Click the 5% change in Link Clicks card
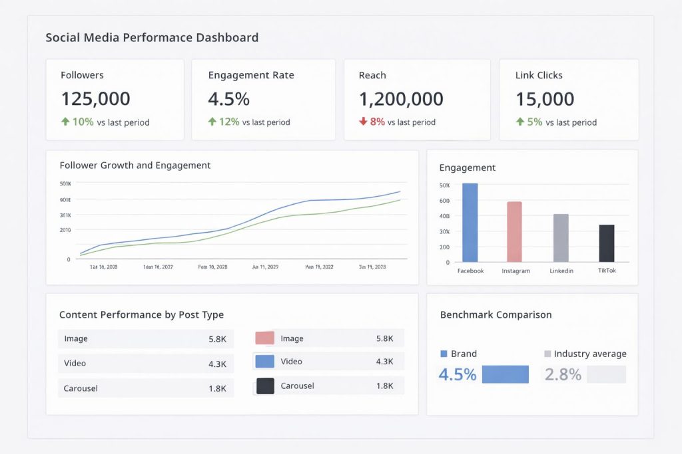682x454 pixels. (x=535, y=122)
